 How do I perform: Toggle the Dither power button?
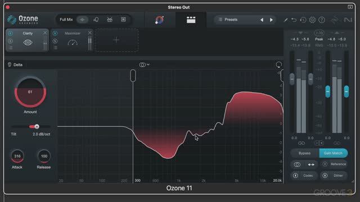325,176
